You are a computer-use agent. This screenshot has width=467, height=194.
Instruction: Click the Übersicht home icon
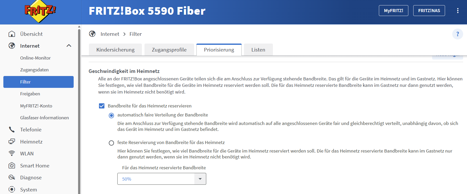pyautogui.click(x=12, y=34)
